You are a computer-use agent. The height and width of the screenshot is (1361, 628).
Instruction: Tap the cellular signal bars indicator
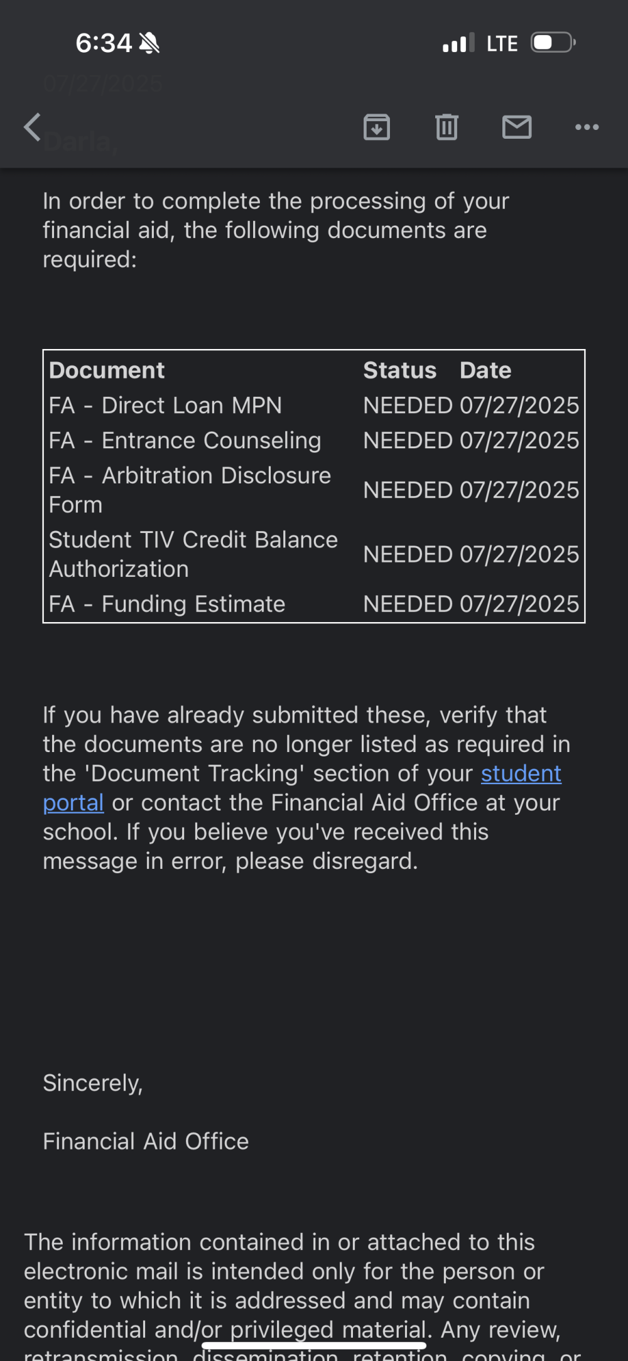pos(458,43)
